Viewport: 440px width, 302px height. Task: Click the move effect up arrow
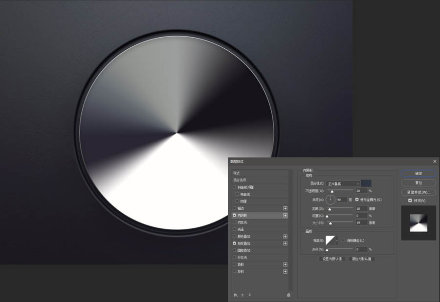coord(243,295)
